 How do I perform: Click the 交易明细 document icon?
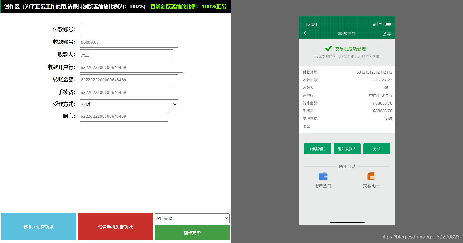tap(371, 176)
